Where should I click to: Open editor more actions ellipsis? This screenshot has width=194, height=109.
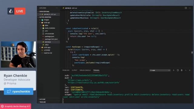pyautogui.click(x=190, y=8)
